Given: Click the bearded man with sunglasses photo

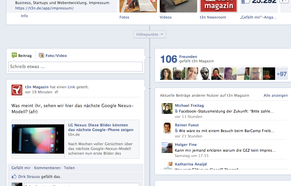Looking at the screenshot, I should point(205,73).
